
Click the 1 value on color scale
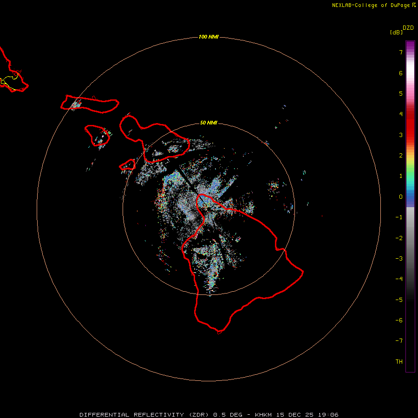(x=401, y=176)
